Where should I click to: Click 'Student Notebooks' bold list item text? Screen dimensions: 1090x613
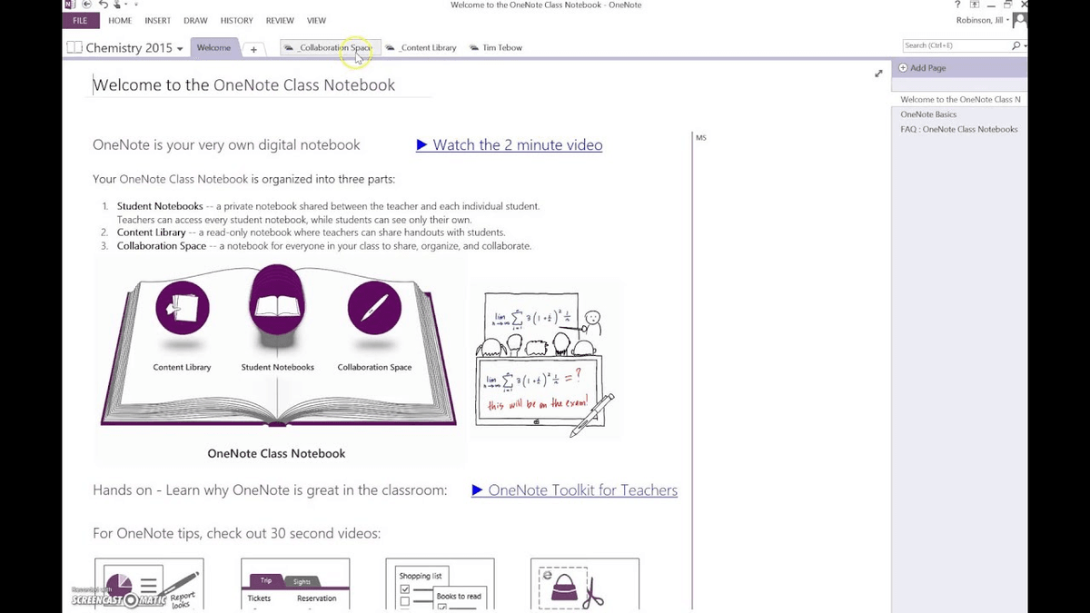pos(160,206)
